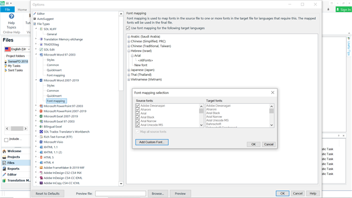
Task: Click the SDL Edit file type icon
Action: click(x=41, y=50)
